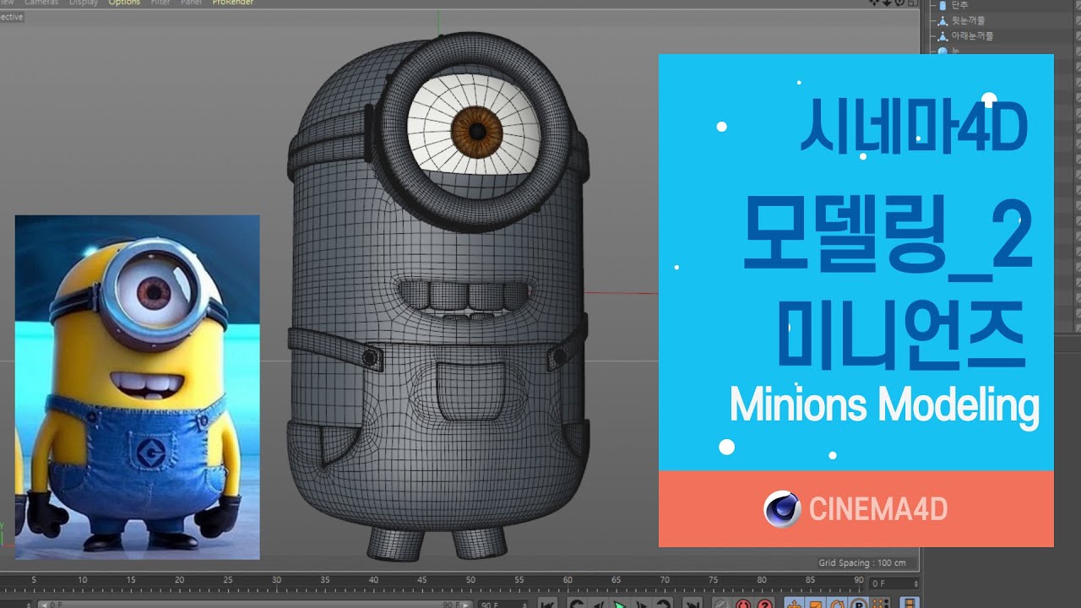
Task: Click the stepper arrows of the 0 F field
Action: [915, 584]
